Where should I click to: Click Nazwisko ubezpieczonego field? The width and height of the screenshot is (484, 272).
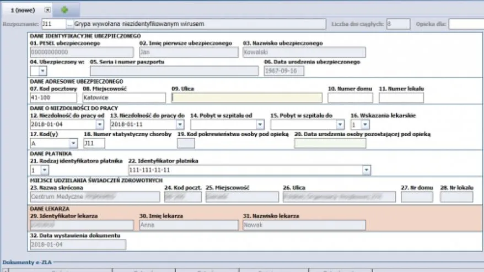(x=304, y=52)
